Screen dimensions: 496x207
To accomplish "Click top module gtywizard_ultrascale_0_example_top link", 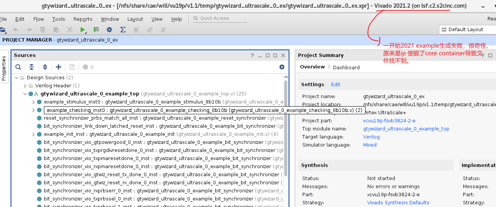I will click(x=406, y=129).
